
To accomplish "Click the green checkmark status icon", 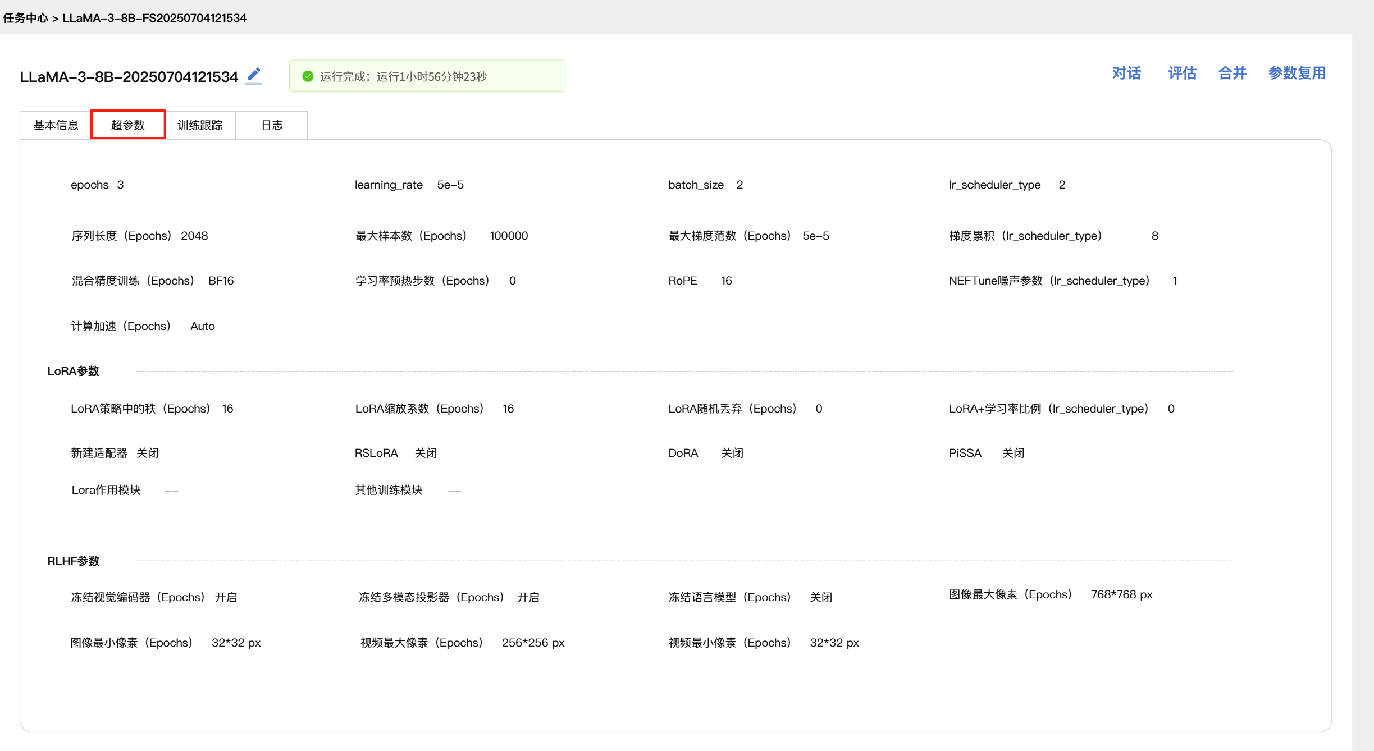I will point(308,76).
